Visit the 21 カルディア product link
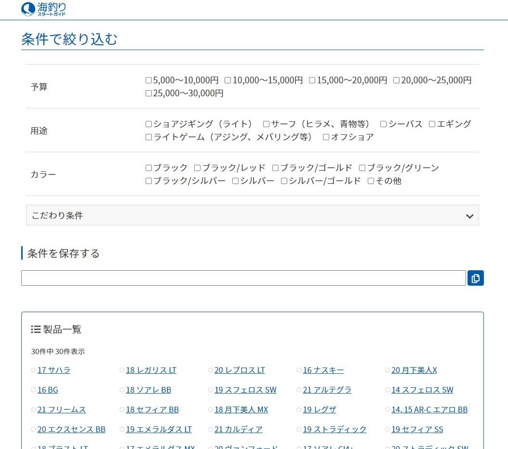Screen dimensions: 508x449 point(239,429)
